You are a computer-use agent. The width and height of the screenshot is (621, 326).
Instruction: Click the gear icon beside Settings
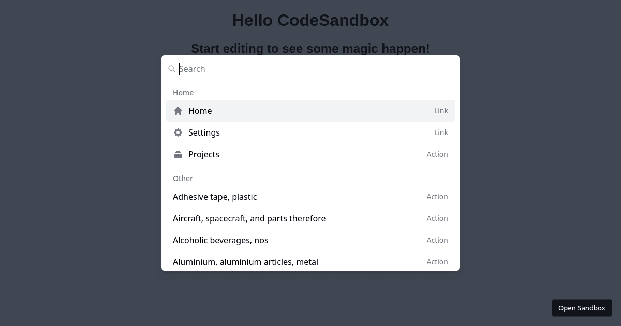point(178,132)
